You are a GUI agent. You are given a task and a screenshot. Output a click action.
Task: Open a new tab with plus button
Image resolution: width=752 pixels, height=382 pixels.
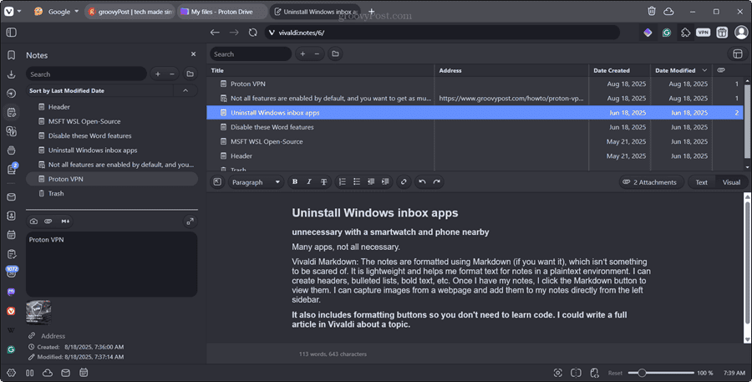point(371,11)
